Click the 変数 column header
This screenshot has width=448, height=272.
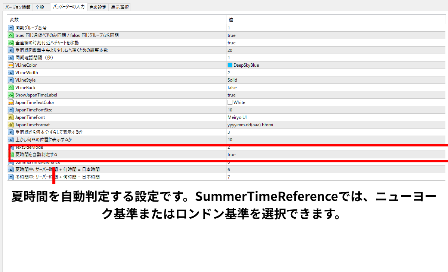(14, 19)
